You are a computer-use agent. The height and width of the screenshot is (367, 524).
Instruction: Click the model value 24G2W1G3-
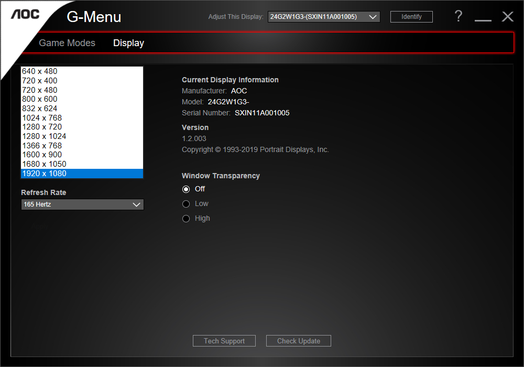click(x=228, y=102)
